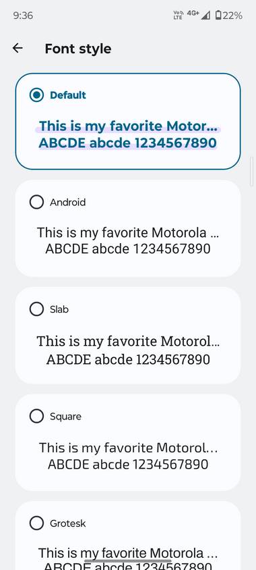Screen dimensions: 256x570
Task: Select the Square radio button
Action: pyautogui.click(x=36, y=416)
